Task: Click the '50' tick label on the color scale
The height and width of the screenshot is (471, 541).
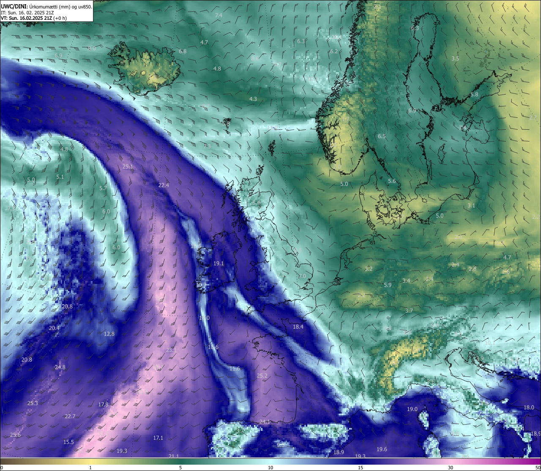Action: 538,468
